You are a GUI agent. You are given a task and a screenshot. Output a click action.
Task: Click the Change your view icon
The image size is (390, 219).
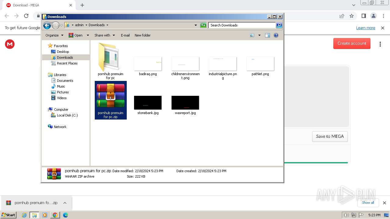252,35
